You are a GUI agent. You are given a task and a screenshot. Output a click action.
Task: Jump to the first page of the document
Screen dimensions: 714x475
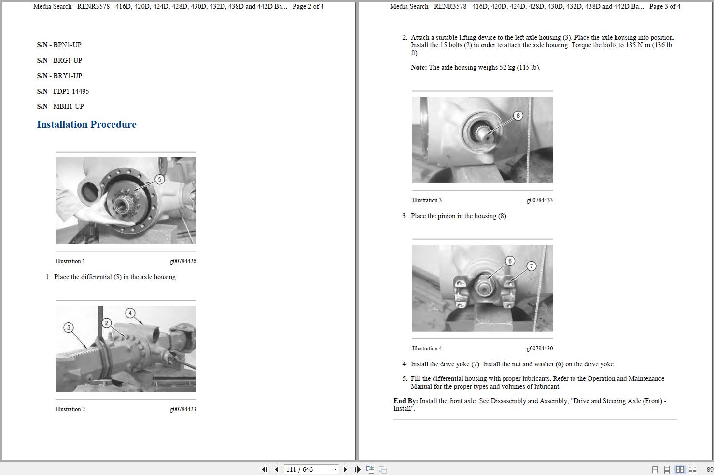tap(265, 469)
